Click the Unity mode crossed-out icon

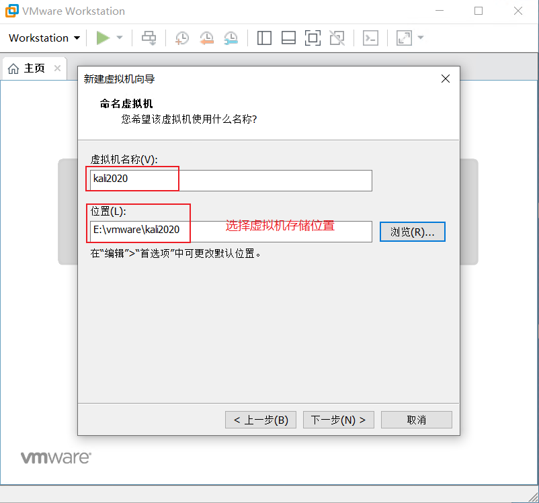(x=337, y=38)
